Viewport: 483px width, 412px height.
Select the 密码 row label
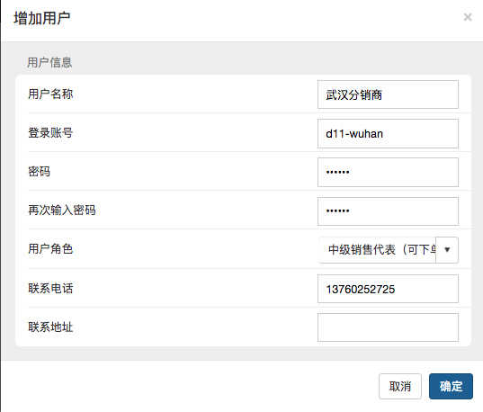coord(39,172)
